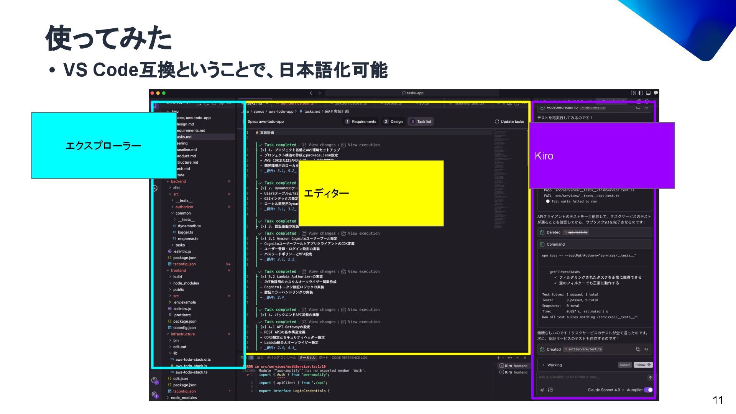
Task: Add new terminal with the plus icon
Action: pyautogui.click(x=498, y=358)
